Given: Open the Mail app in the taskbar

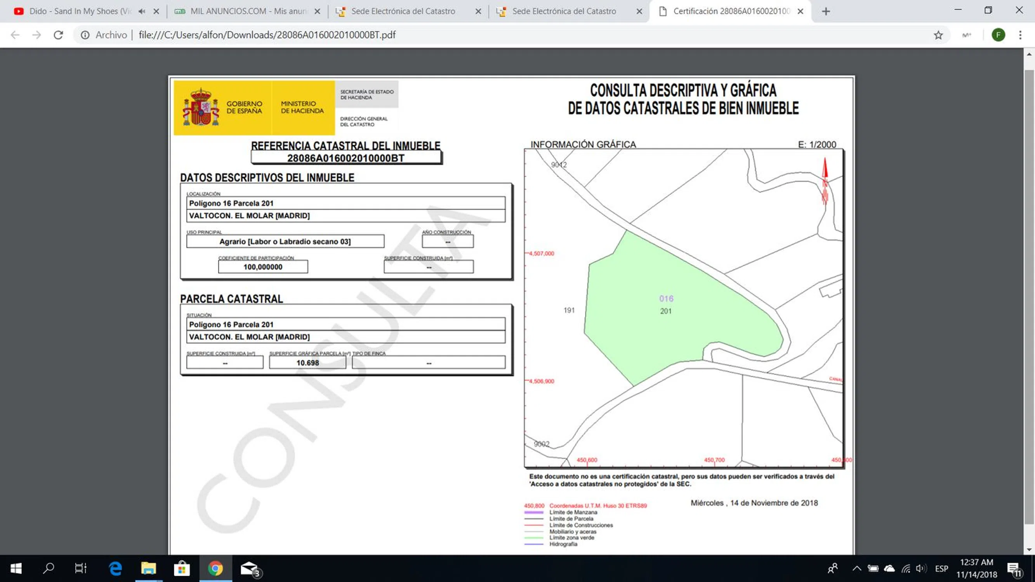Looking at the screenshot, I should (x=249, y=568).
